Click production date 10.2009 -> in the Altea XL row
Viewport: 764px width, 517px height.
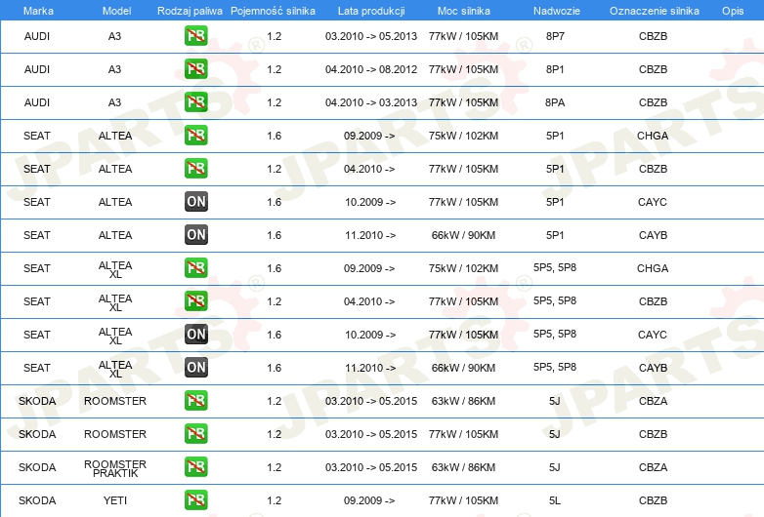click(x=370, y=335)
